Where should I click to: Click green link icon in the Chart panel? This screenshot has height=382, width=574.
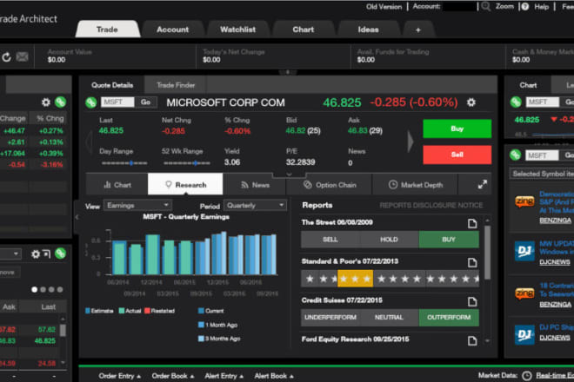(516, 102)
